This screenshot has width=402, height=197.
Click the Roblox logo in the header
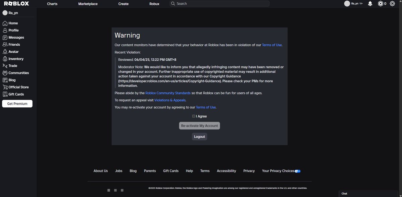click(16, 4)
